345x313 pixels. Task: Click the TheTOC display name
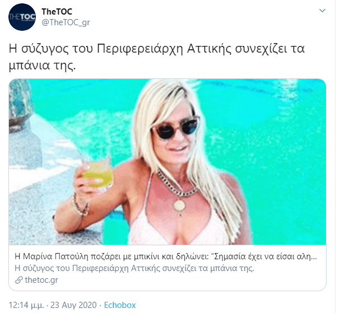tap(57, 12)
